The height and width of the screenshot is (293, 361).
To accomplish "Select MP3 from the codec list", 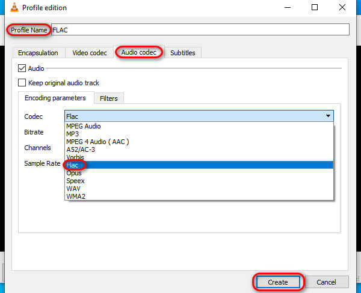I will [x=73, y=134].
